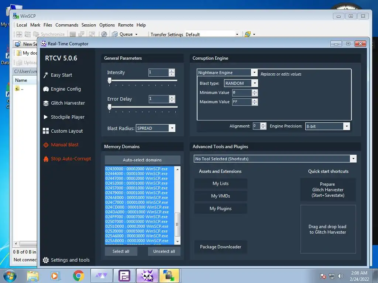Expand WinSCP globe icon dropdown arrow

tap(254, 34)
